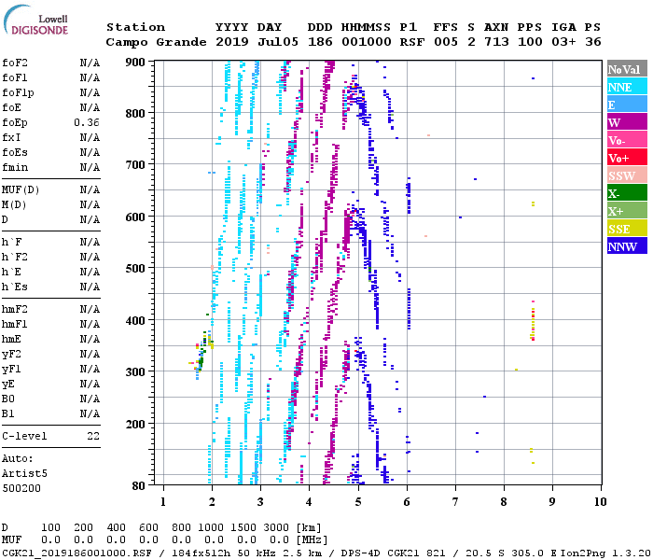Select the NNE legend swatch
Viewport: 653px width, 560px height.
627,86
